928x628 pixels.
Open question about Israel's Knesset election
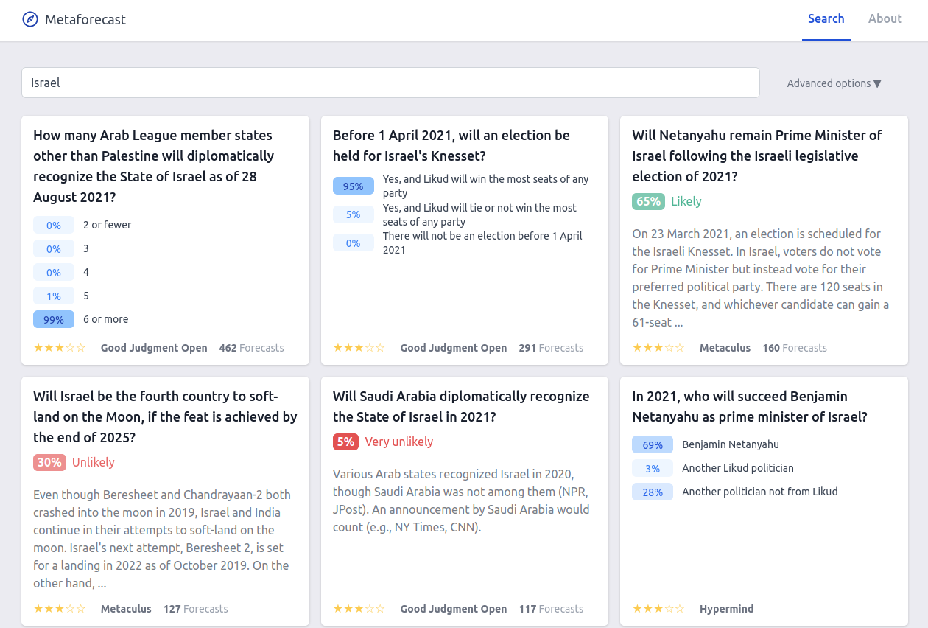(x=451, y=146)
